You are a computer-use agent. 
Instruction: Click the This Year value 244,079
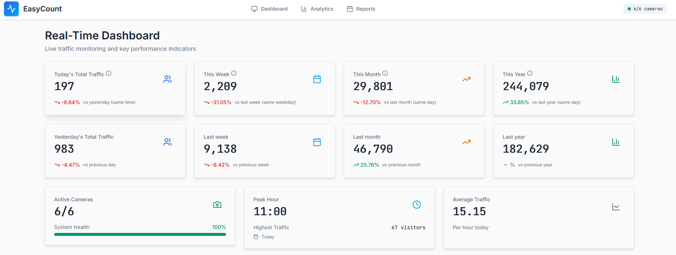click(x=526, y=86)
